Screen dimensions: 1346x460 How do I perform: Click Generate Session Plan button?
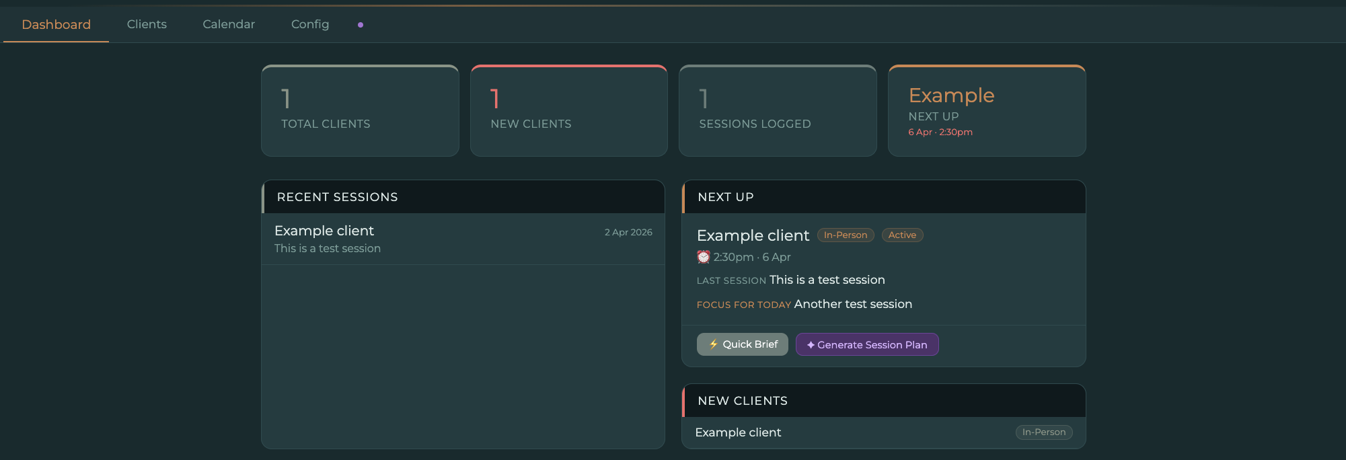[x=867, y=345]
